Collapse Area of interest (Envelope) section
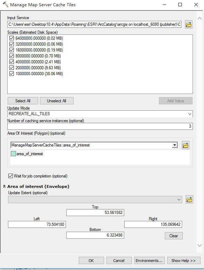Viewport: 204px width, 270px height. (4, 186)
